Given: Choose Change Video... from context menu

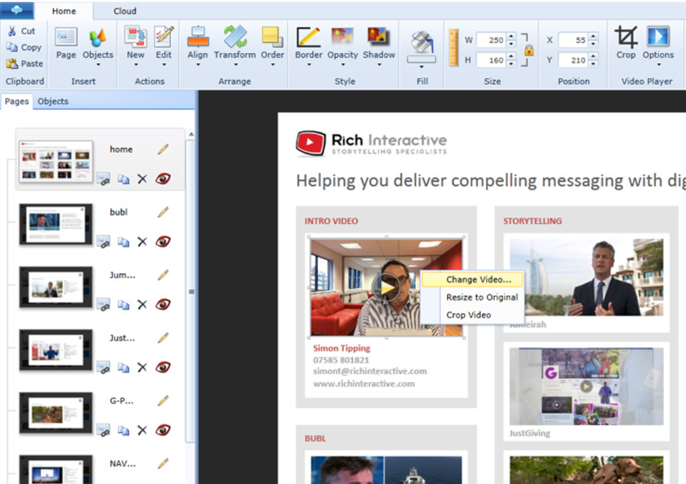Looking at the screenshot, I should [x=473, y=280].
